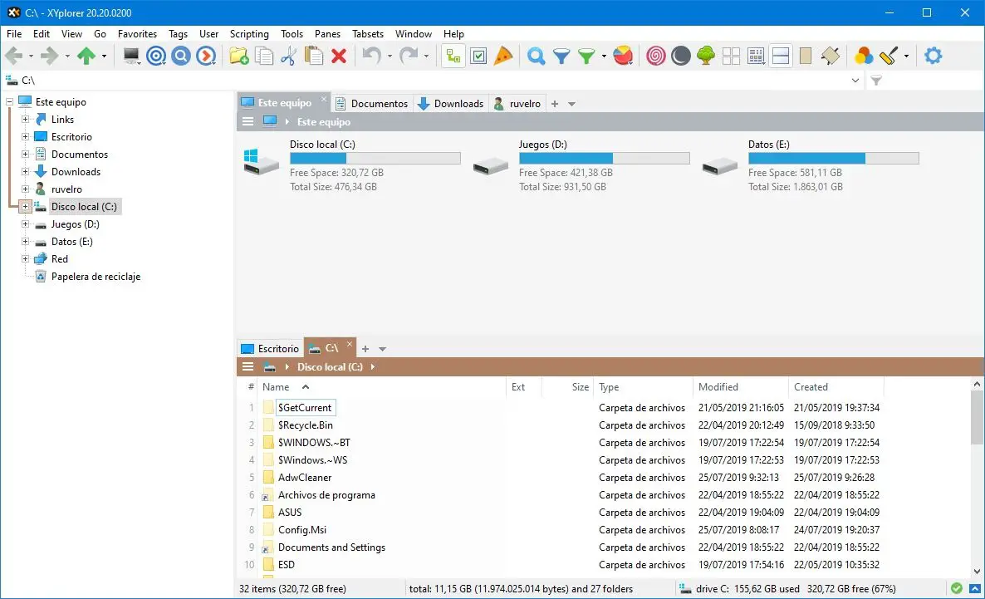The image size is (985, 599).
Task: Switch to the ruvelro tab
Action: coord(517,104)
